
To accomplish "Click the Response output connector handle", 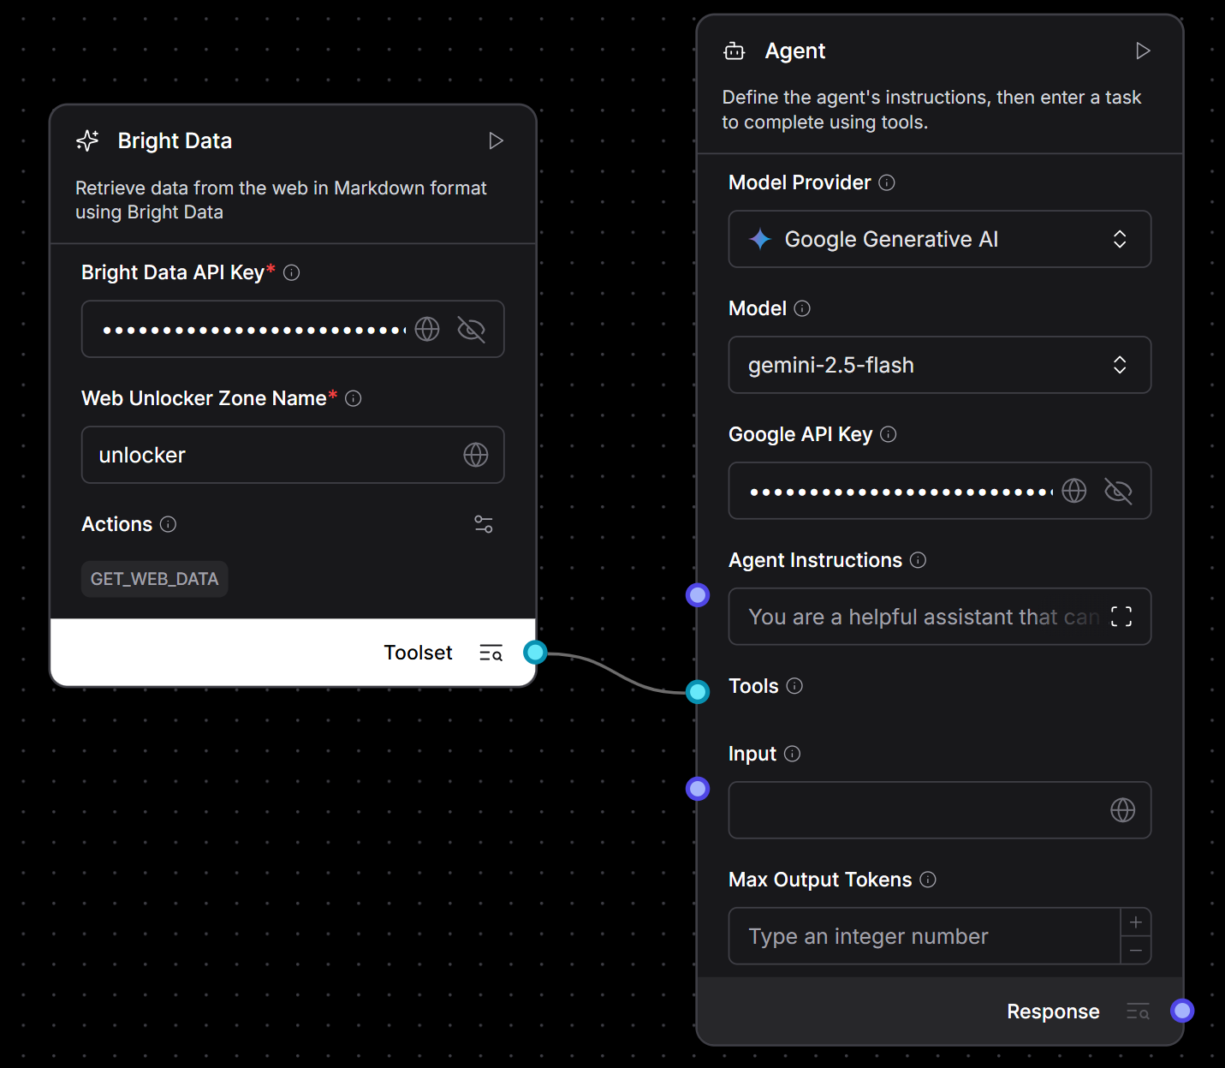I will [x=1182, y=1011].
